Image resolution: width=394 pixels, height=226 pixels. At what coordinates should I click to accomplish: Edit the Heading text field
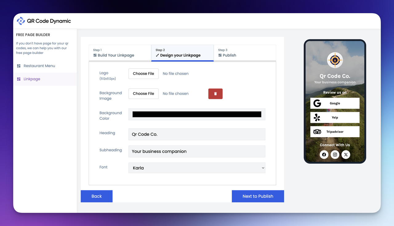point(197,134)
